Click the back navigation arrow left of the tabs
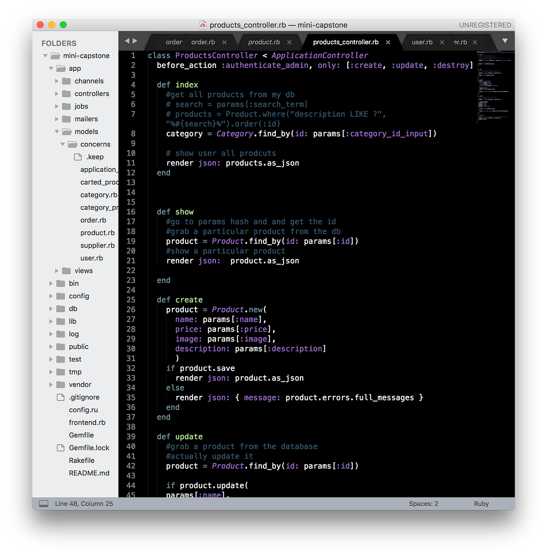This screenshot has height=556, width=547. click(x=128, y=41)
